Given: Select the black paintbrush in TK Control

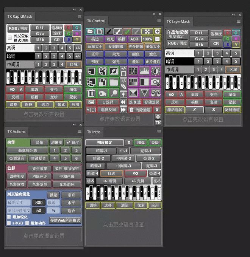Looking at the screenshot, I should pos(109,31).
